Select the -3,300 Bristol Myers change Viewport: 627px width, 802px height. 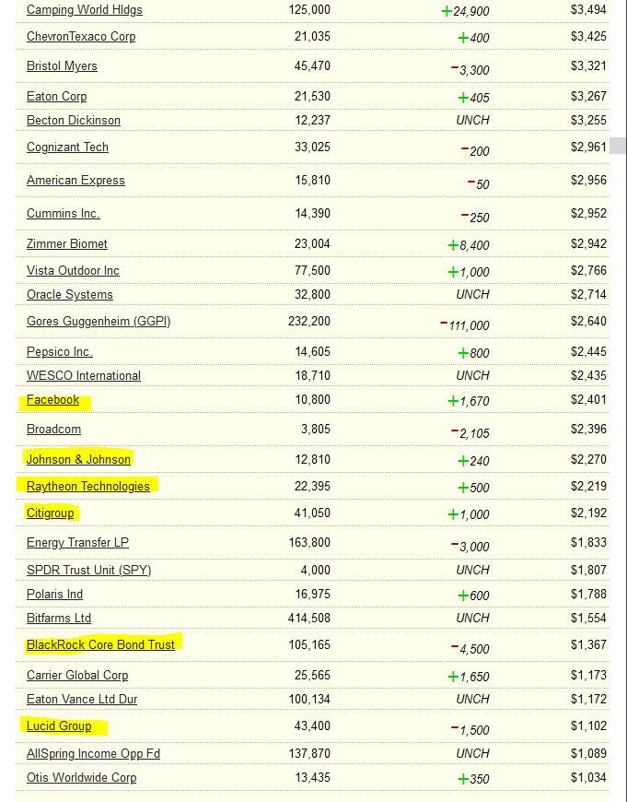470,69
